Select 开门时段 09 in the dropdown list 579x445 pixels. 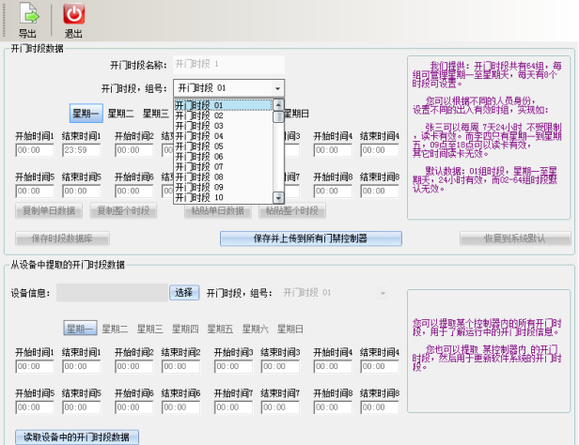pos(223,187)
